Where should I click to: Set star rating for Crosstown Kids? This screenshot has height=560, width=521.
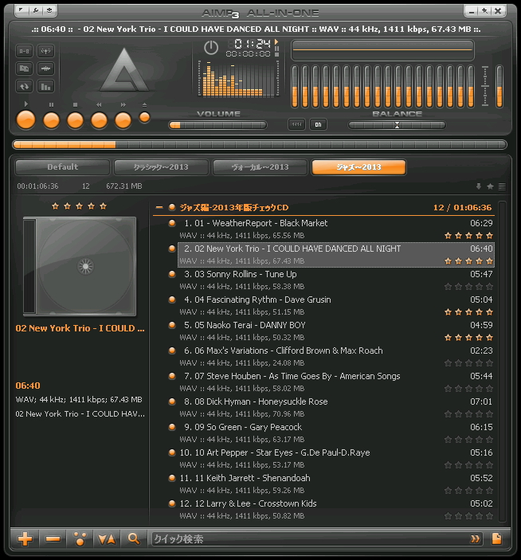[x=469, y=515]
